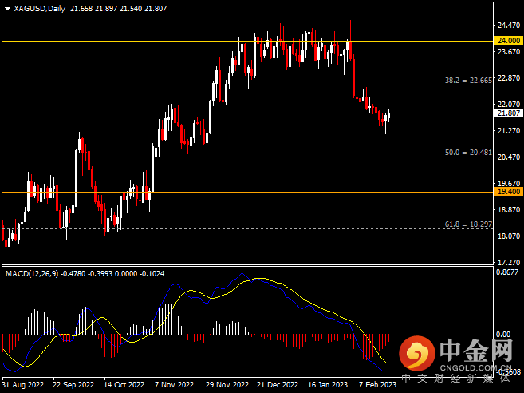Click the 7 Feb 2023 date marker
This screenshot has height=393, width=524.
click(x=376, y=383)
